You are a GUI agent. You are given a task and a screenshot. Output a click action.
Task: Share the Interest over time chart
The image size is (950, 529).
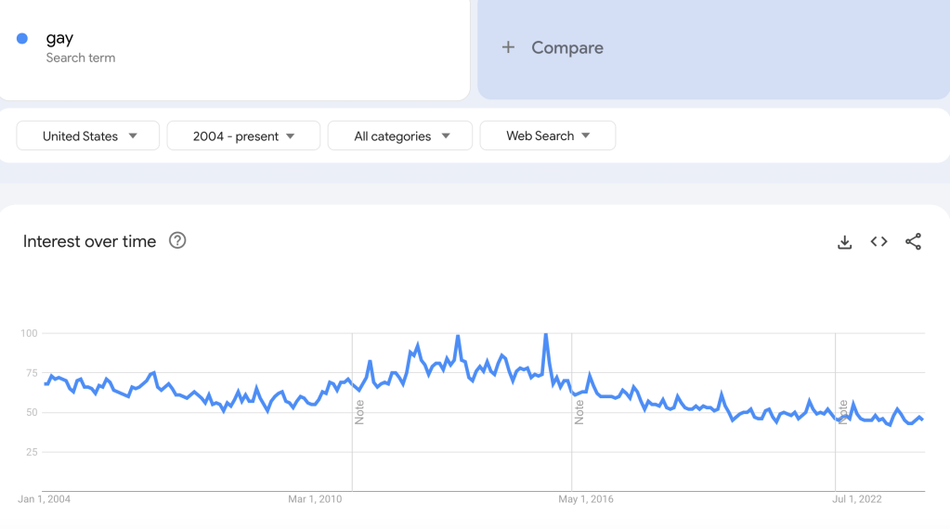tap(913, 242)
